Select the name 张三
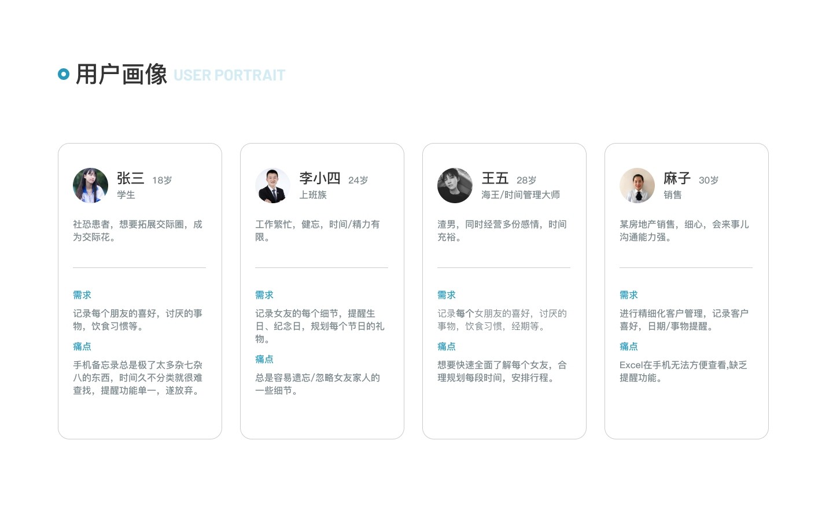833x521 pixels. click(130, 178)
